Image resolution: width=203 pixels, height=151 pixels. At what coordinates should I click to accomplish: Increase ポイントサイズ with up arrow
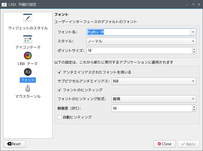click(x=194, y=49)
